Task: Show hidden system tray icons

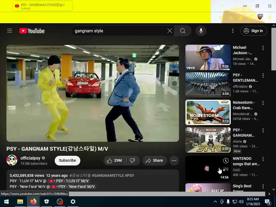Action: click(x=215, y=202)
